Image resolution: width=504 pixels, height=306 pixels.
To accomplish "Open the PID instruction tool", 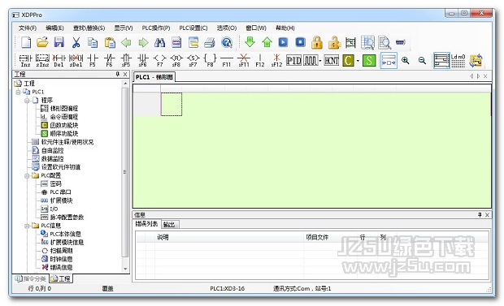I will pos(293,60).
